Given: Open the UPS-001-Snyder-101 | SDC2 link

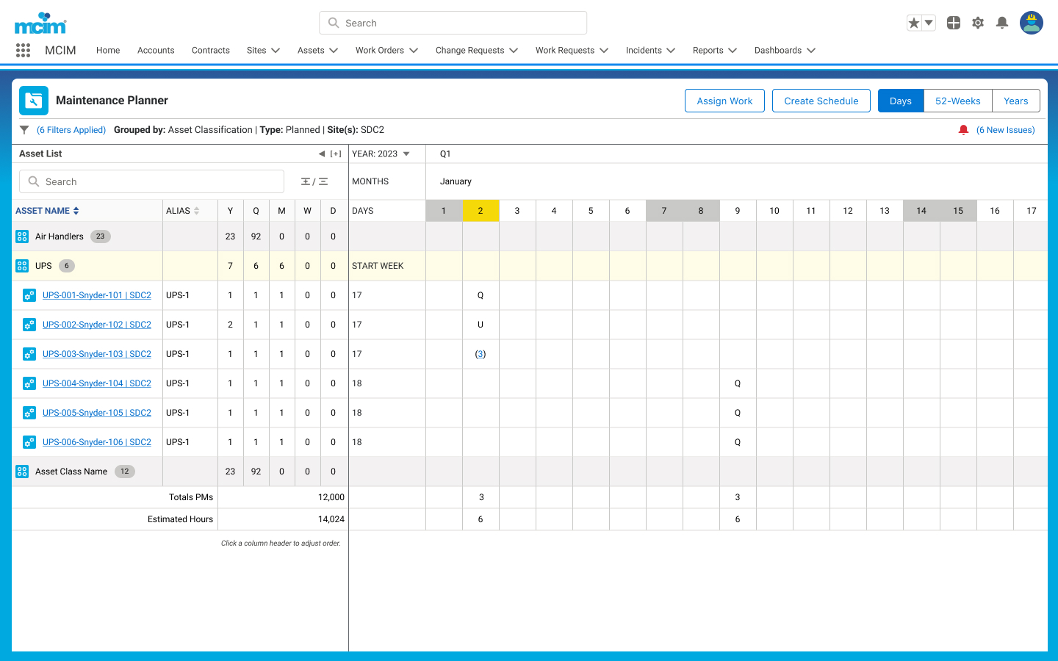Looking at the screenshot, I should pyautogui.click(x=97, y=295).
